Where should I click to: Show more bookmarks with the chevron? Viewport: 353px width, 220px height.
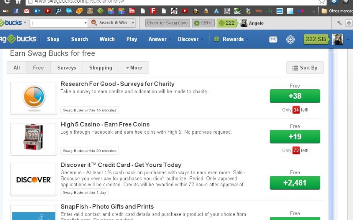pos(313,11)
